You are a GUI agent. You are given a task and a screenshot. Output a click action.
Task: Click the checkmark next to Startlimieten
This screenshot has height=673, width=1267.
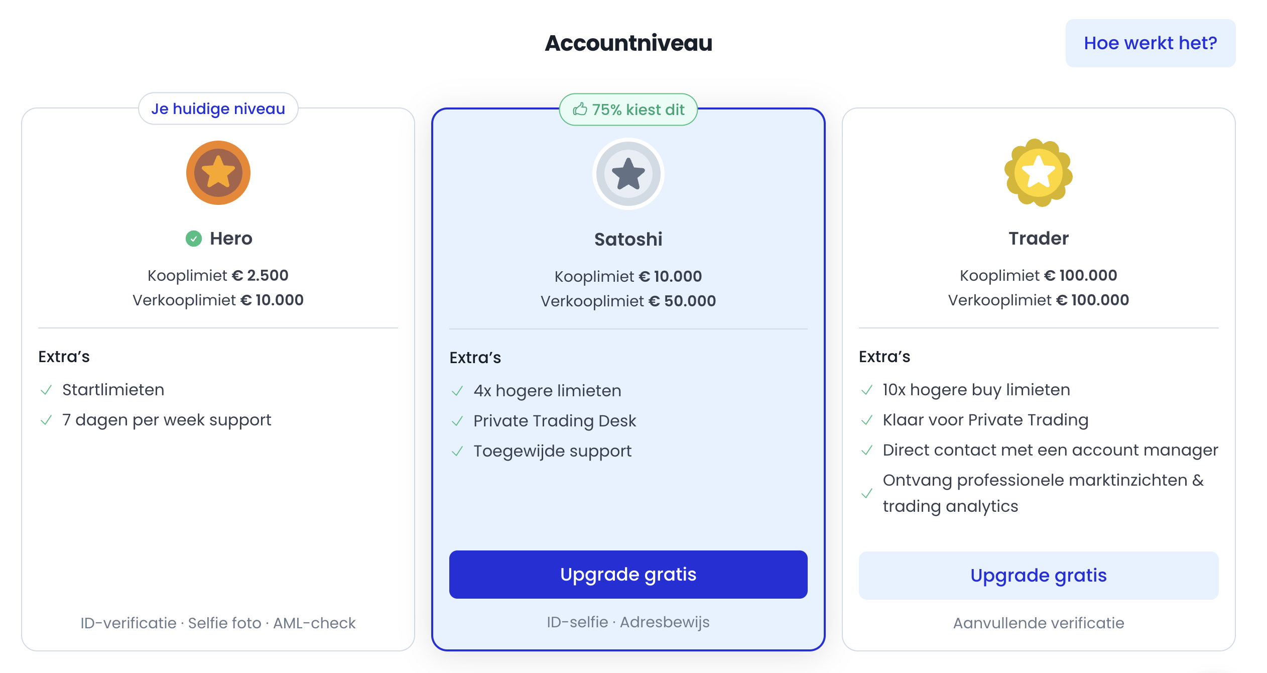pos(46,390)
